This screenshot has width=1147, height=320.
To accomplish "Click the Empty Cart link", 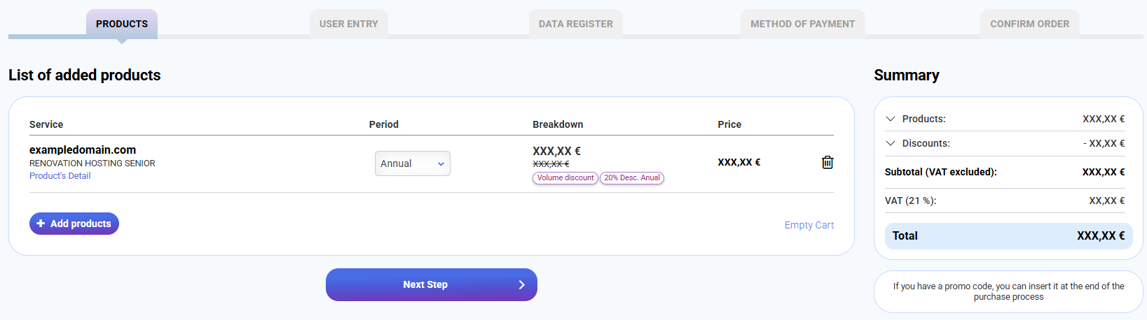I will (x=809, y=225).
